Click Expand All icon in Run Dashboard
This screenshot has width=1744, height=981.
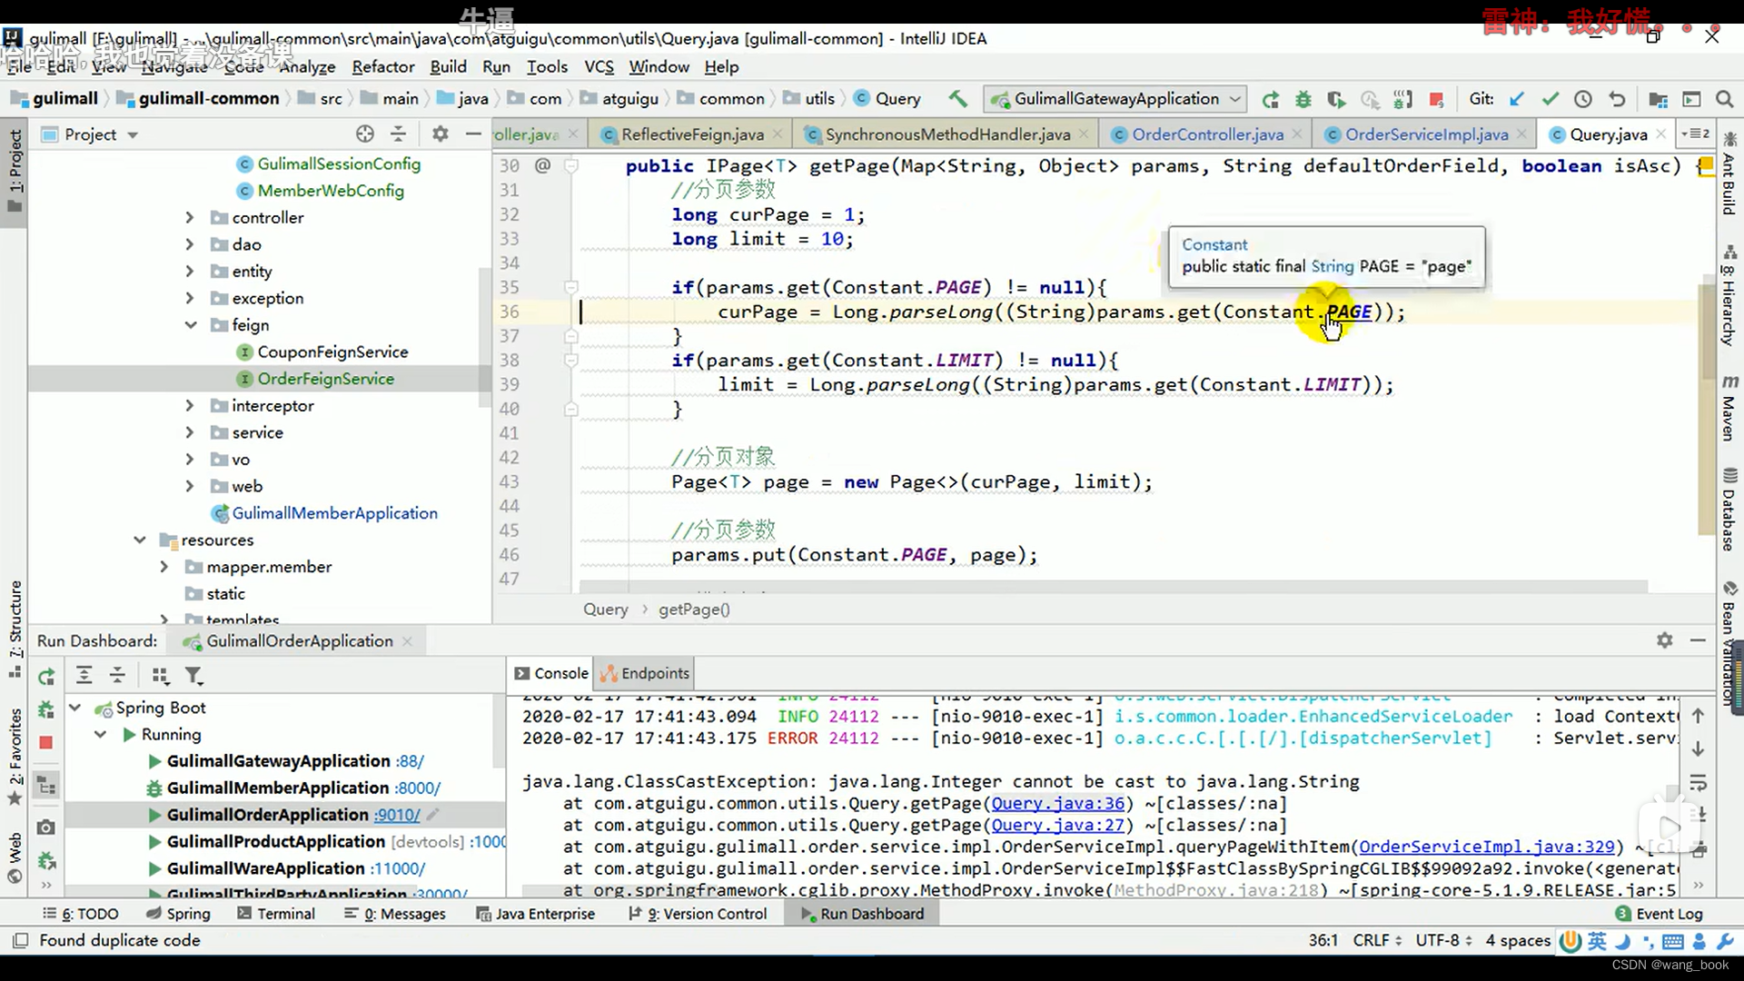[84, 676]
